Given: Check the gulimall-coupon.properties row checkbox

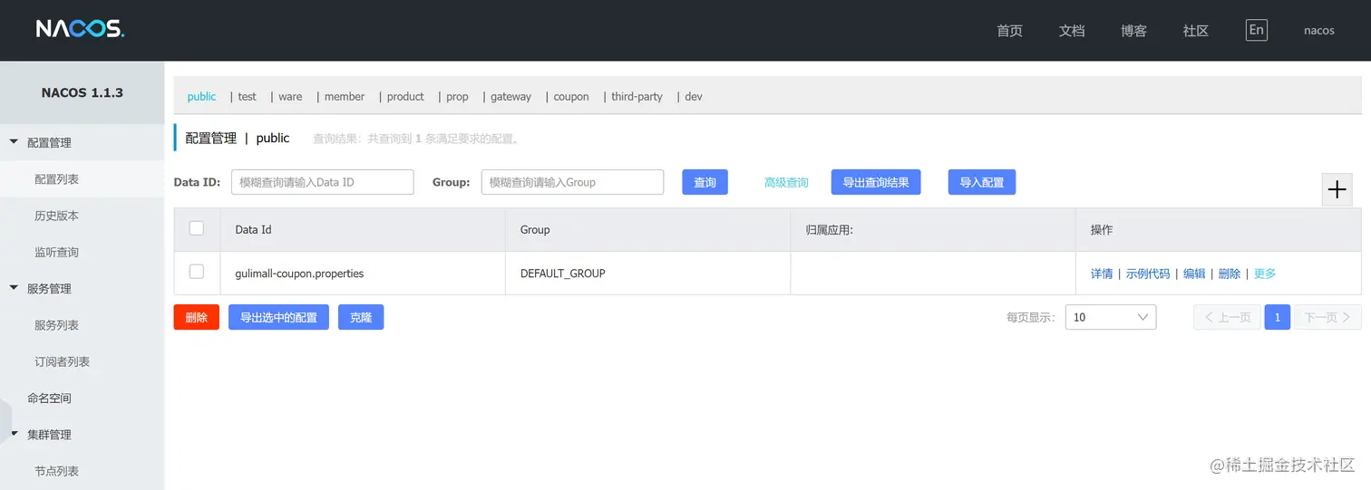Looking at the screenshot, I should click(197, 272).
